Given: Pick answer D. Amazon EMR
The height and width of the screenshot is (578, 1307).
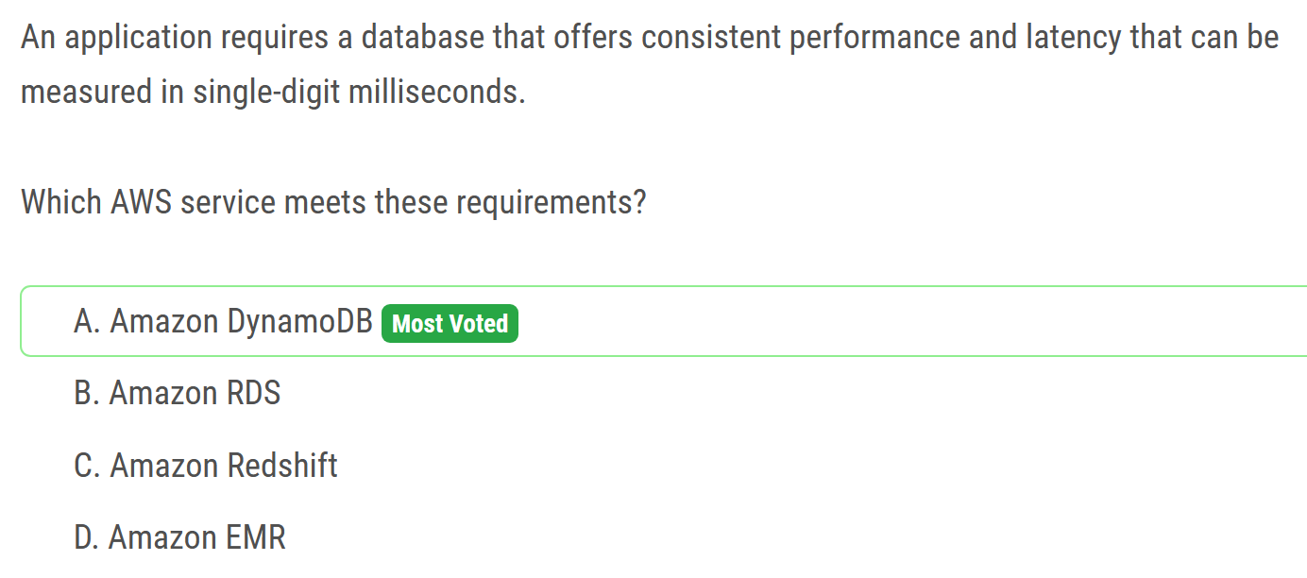Looking at the screenshot, I should coord(179,537).
